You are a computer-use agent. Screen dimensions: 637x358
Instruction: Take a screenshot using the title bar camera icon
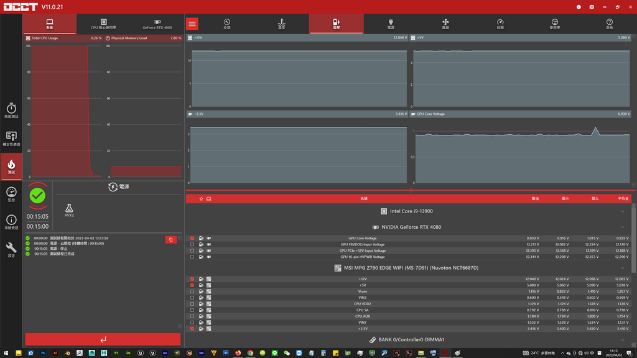(592, 7)
